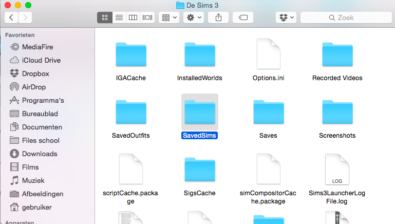Minimize the window with yellow button
Viewport: 395px width, 224px height.
(18, 5)
